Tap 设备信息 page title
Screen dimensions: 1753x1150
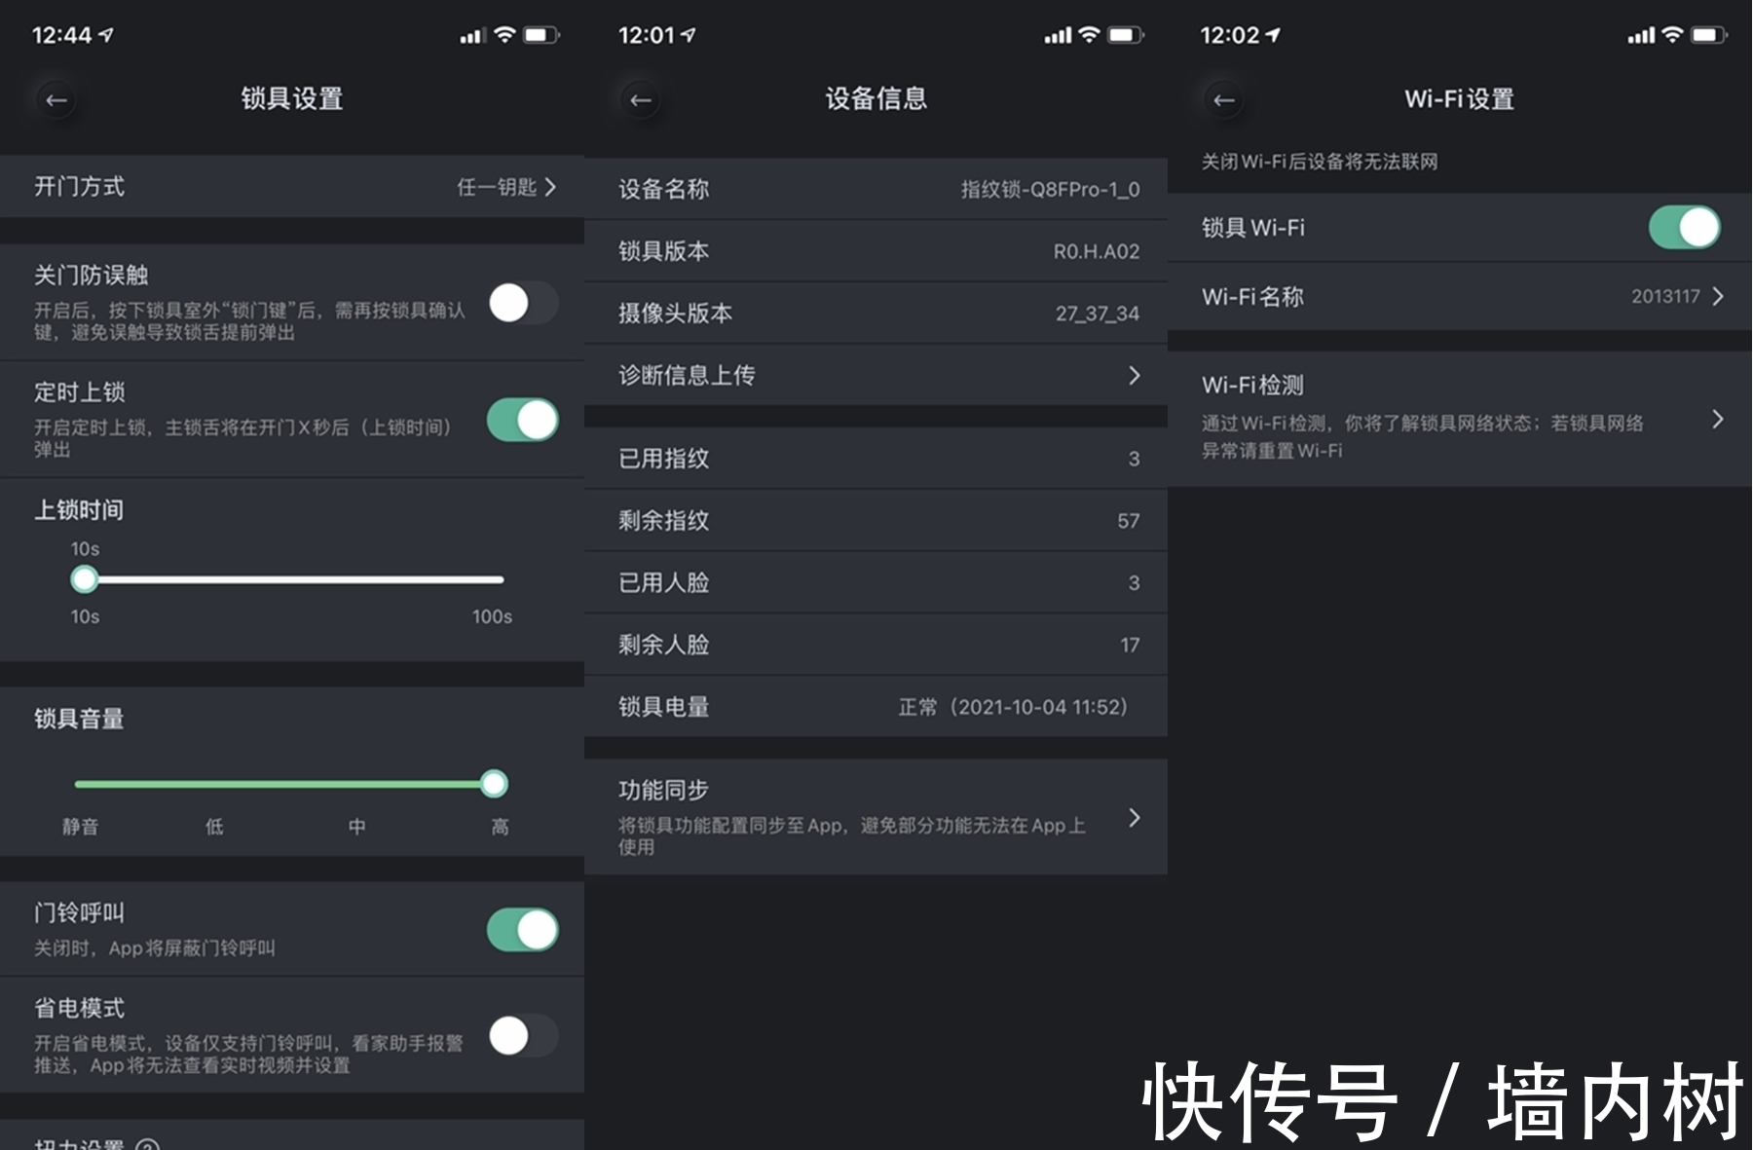pos(876,98)
